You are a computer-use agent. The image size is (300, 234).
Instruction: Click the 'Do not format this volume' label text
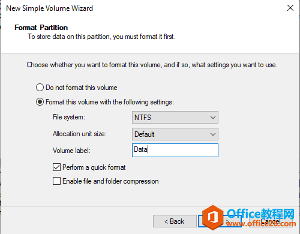pyautogui.click(x=82, y=88)
